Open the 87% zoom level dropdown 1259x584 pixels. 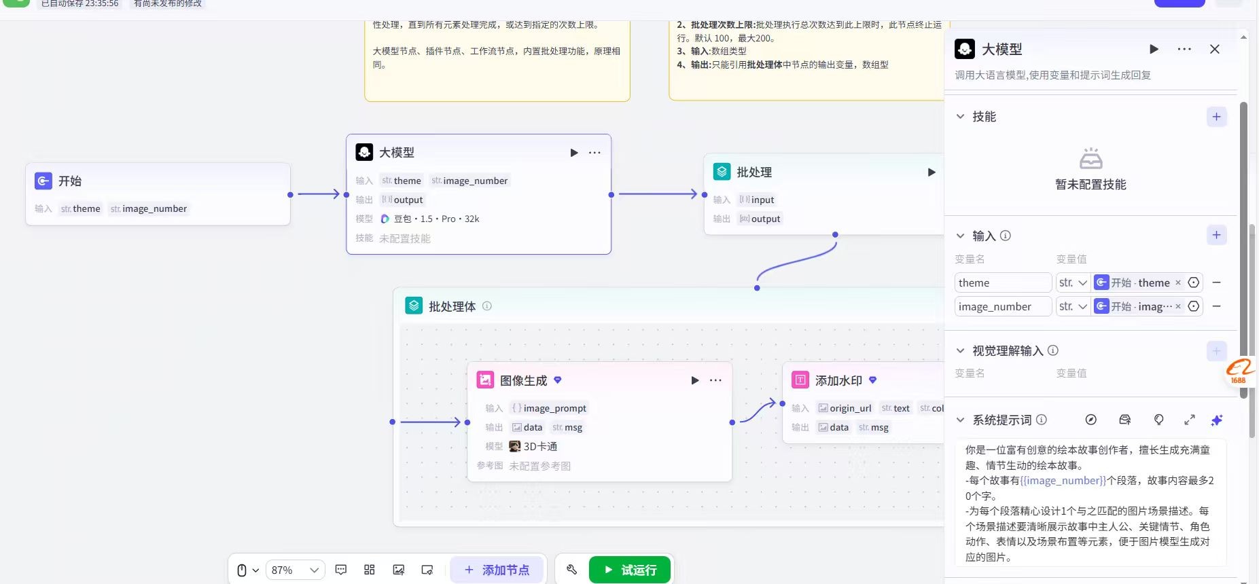[x=295, y=570]
